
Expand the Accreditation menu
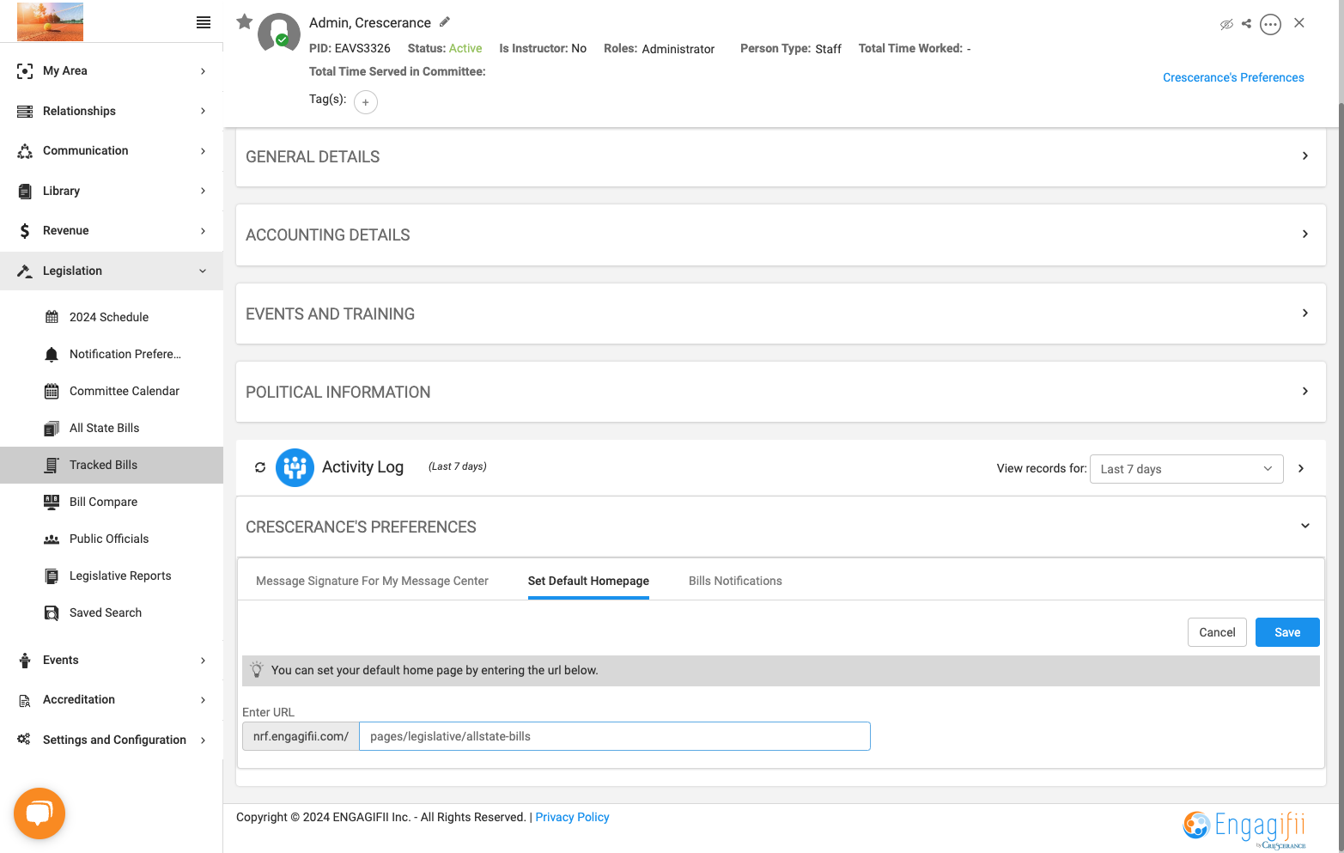[x=112, y=699]
